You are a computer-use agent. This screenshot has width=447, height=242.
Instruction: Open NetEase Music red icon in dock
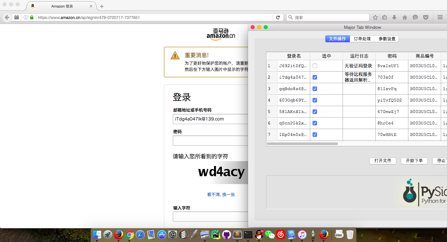pyautogui.click(x=280, y=234)
